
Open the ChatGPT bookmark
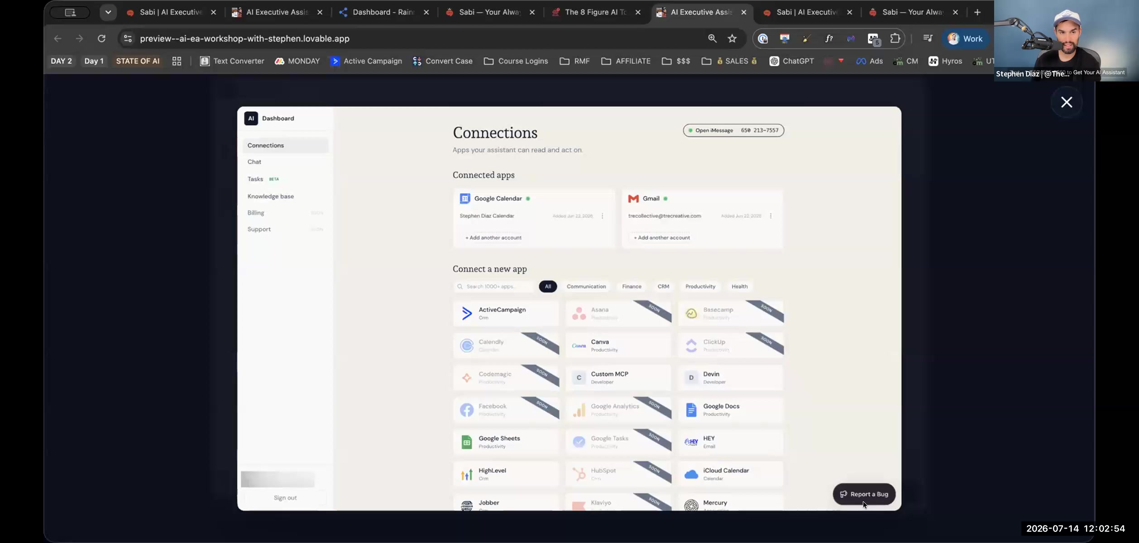[792, 61]
